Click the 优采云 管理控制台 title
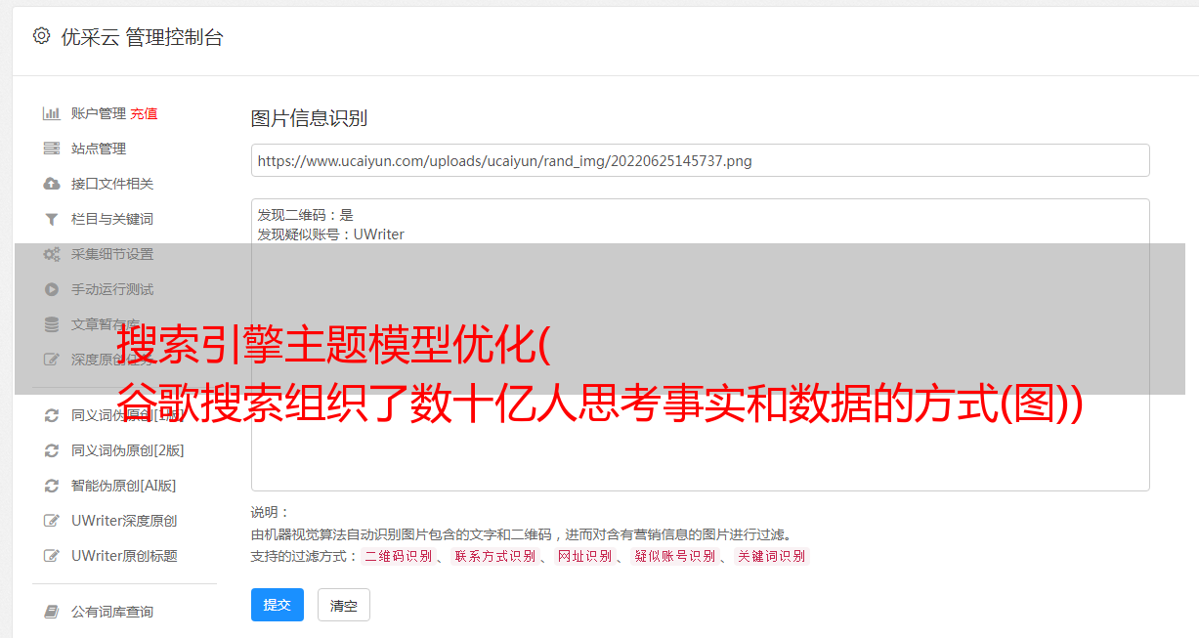Screen dimensions: 1199x638 coord(142,37)
